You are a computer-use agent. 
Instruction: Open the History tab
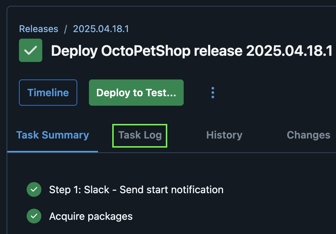click(x=224, y=135)
